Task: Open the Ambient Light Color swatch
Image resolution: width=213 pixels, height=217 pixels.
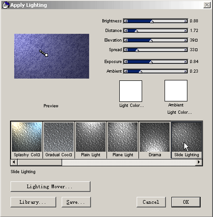Action: point(176,90)
